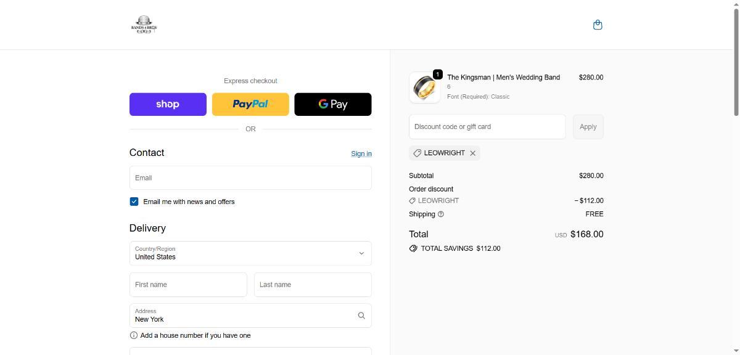Open the Sign in link
This screenshot has height=355, width=740.
(x=361, y=153)
